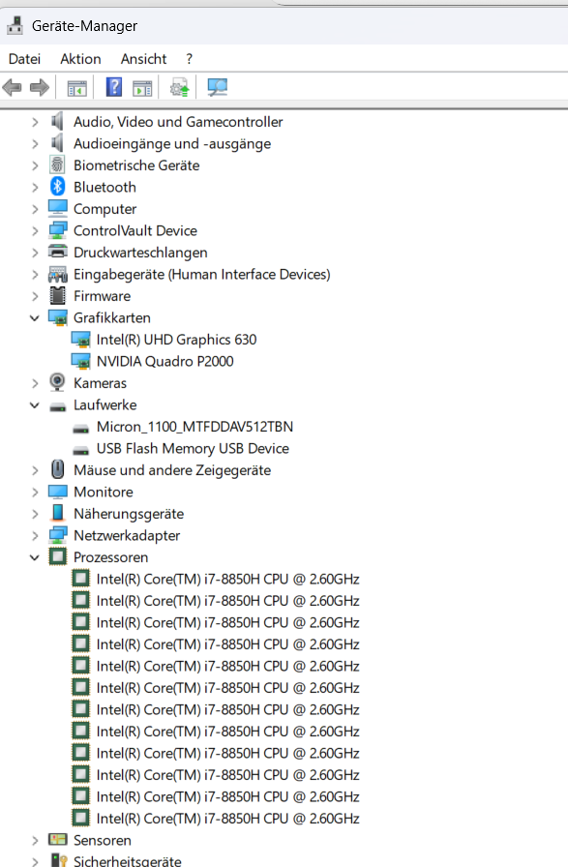Open the ? help menu

click(x=189, y=59)
